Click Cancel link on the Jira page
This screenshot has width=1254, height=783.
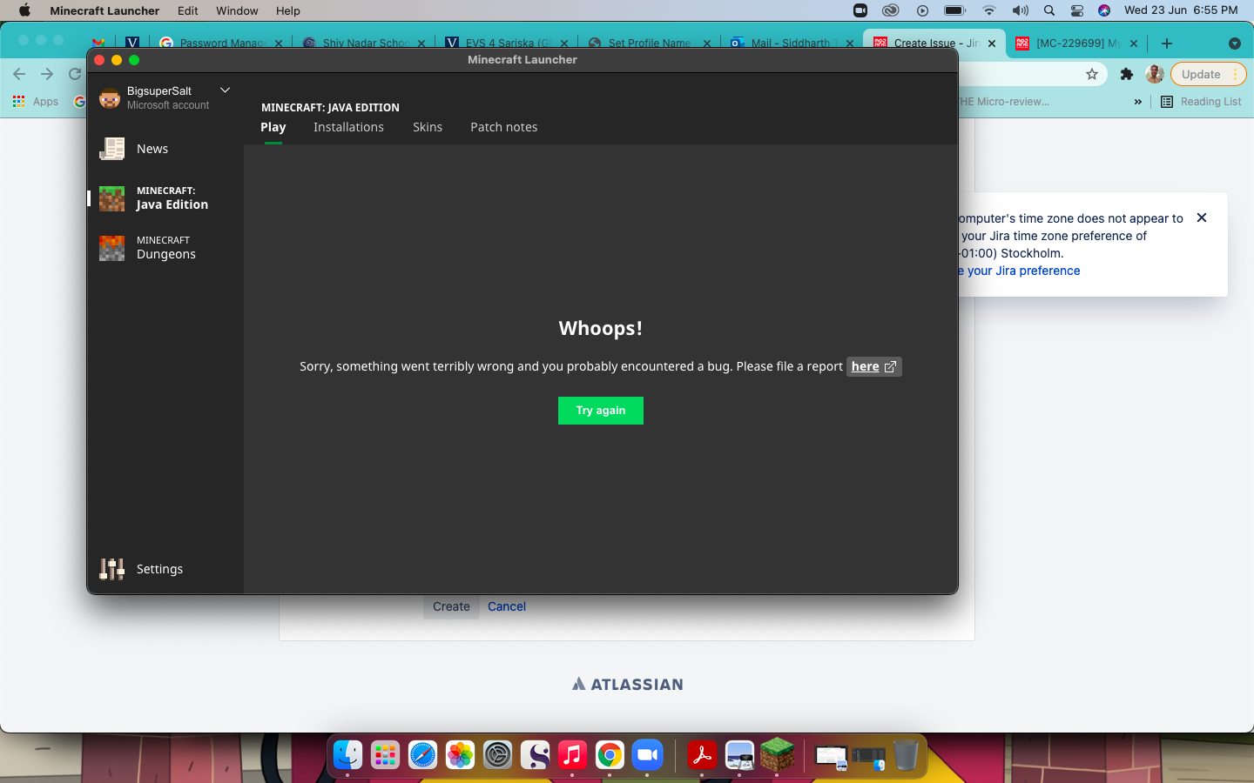[x=507, y=606]
